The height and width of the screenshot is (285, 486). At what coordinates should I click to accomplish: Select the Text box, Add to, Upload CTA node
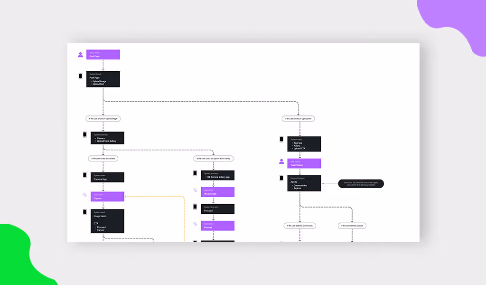(x=304, y=144)
